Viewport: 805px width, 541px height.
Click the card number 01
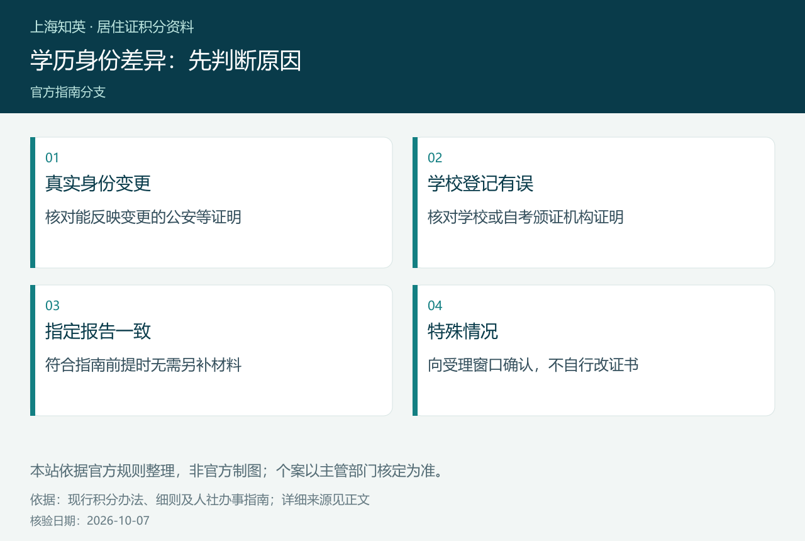coord(52,158)
